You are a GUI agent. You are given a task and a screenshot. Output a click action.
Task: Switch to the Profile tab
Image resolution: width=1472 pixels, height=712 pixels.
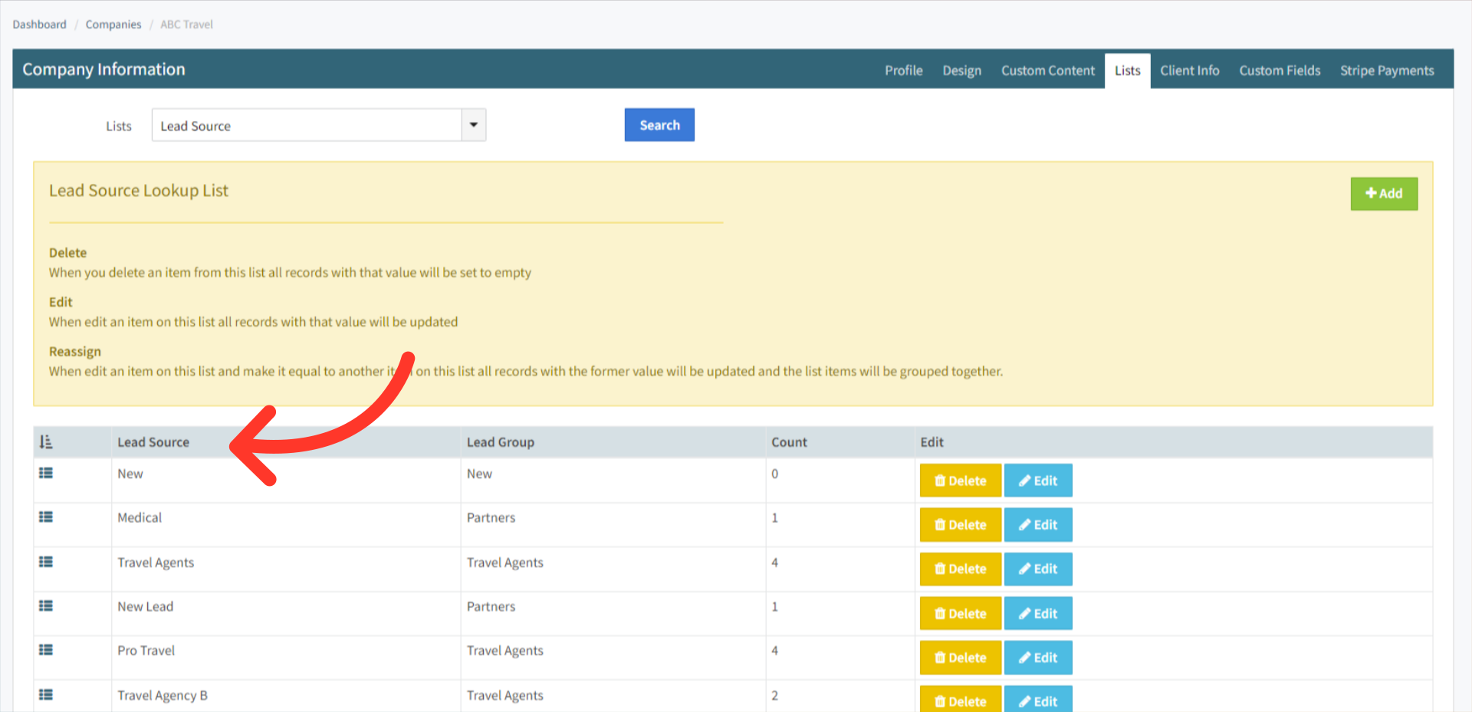903,71
